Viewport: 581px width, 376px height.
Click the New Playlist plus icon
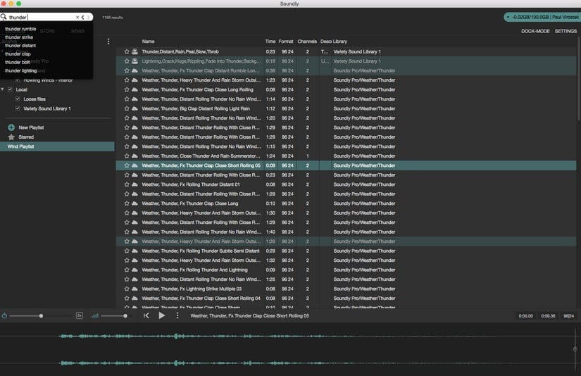[x=11, y=127]
